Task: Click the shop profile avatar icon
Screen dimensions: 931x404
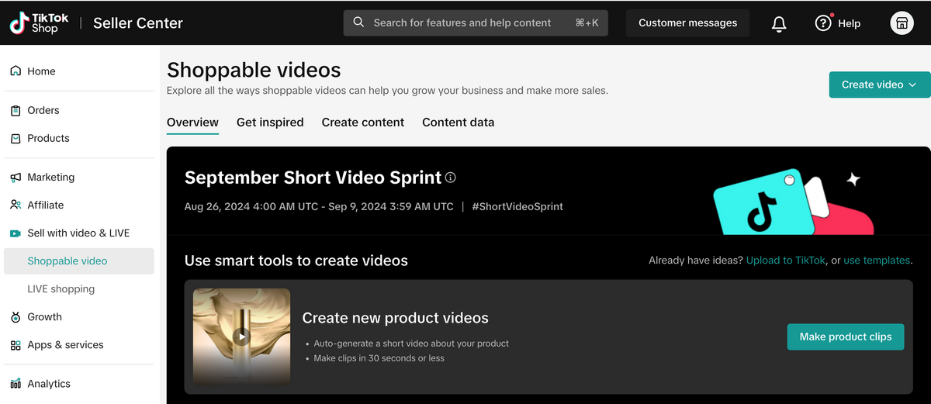Action: 902,23
